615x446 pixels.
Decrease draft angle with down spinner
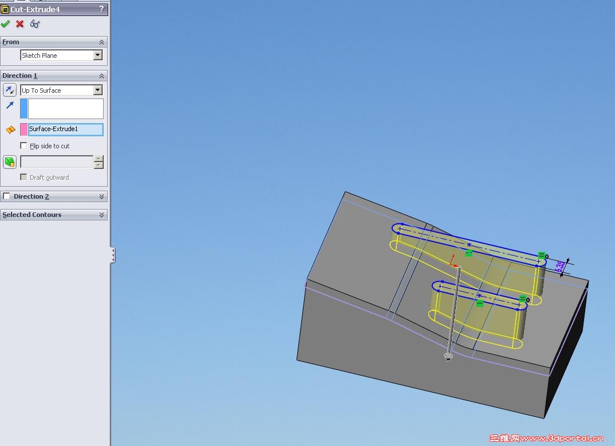coord(98,165)
